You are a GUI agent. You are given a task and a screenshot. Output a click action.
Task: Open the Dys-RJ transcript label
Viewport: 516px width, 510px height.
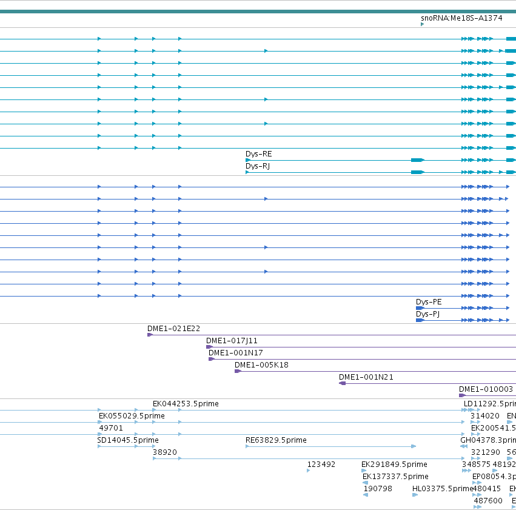258,166
